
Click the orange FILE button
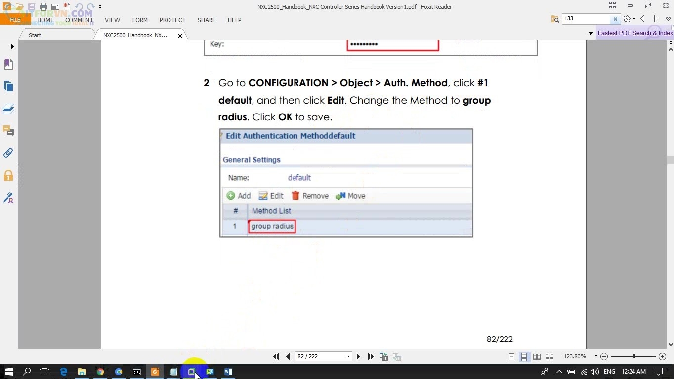[x=15, y=20]
